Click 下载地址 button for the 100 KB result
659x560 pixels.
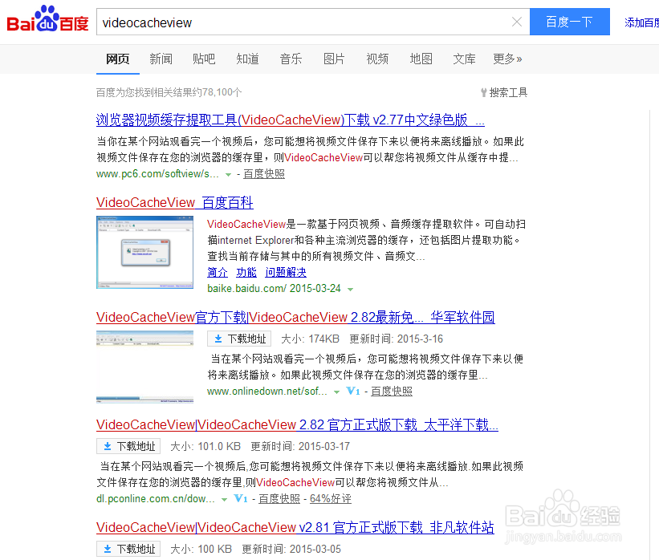pyautogui.click(x=128, y=549)
